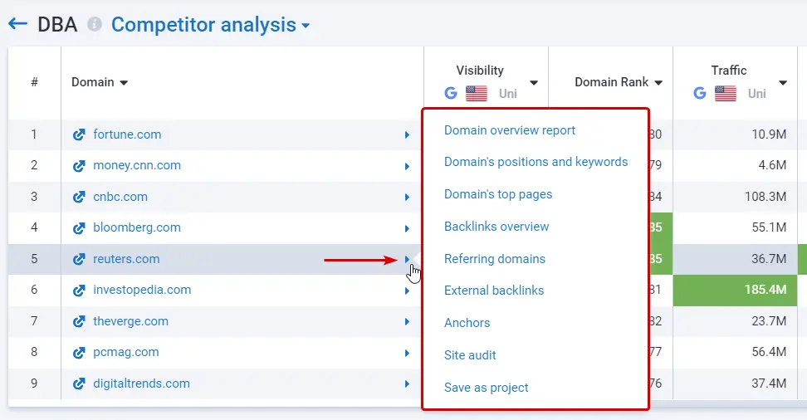The height and width of the screenshot is (420, 807).
Task: Expand the bloomberg.com row menu arrow
Action: 407,228
